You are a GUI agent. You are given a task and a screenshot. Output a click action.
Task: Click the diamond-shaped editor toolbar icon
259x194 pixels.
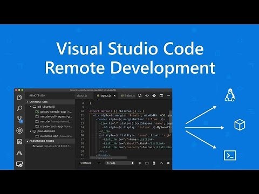tap(154, 96)
